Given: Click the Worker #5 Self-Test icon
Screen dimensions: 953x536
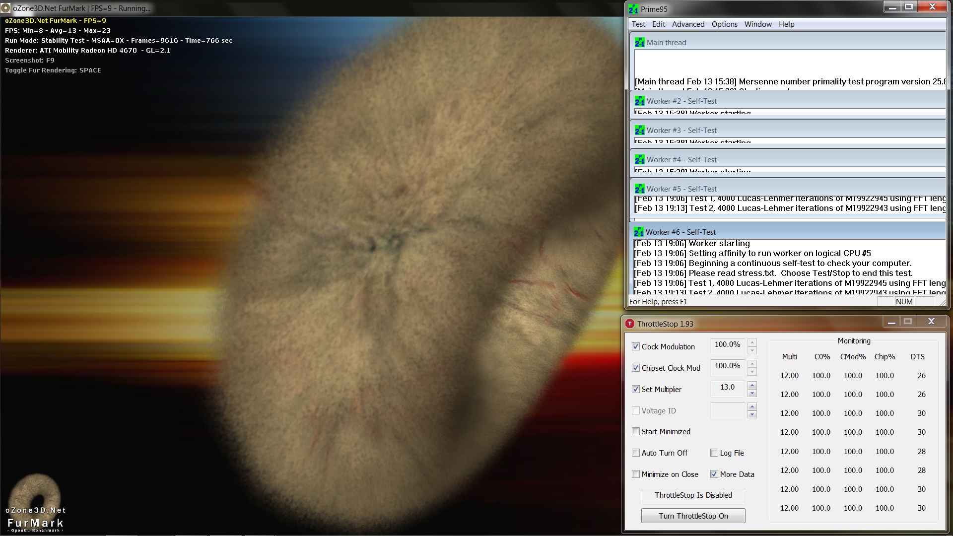Looking at the screenshot, I should tap(639, 189).
